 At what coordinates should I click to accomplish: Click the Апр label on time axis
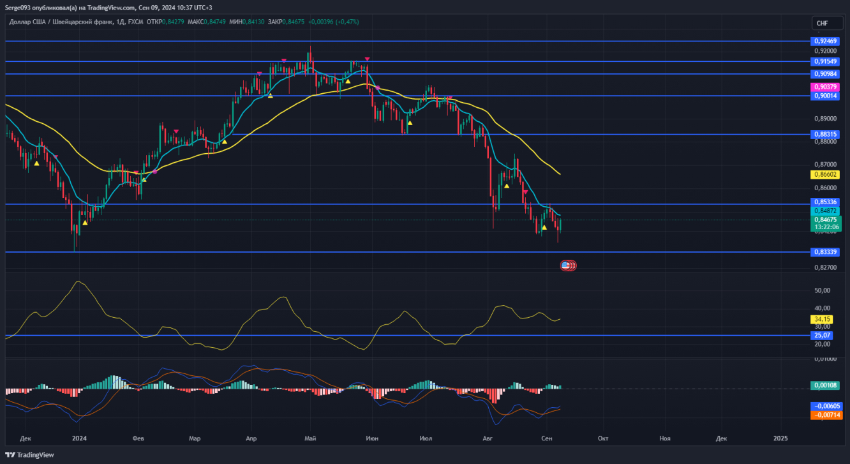tap(251, 438)
